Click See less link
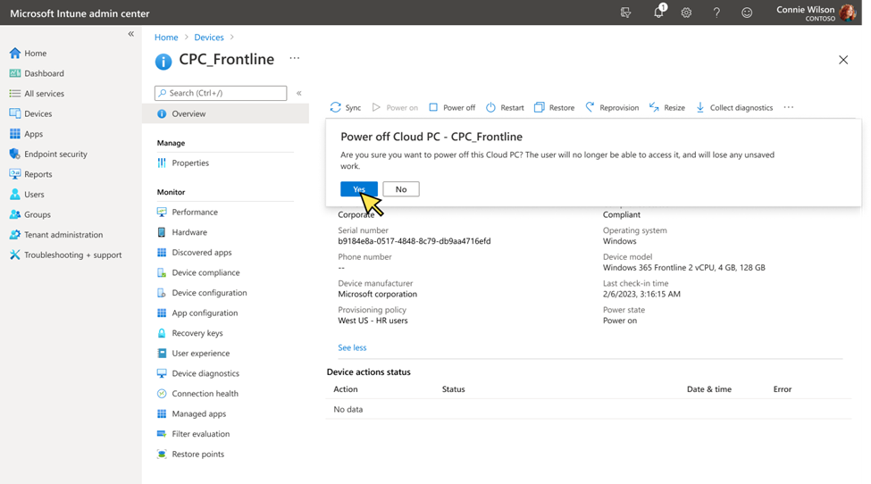871x484 pixels. click(x=352, y=347)
